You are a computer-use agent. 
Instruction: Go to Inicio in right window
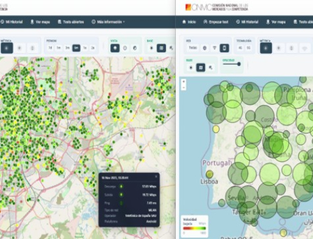[x=189, y=22]
